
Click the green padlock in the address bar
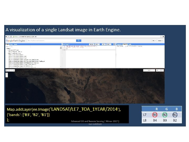pyautogui.click(x=14, y=37)
